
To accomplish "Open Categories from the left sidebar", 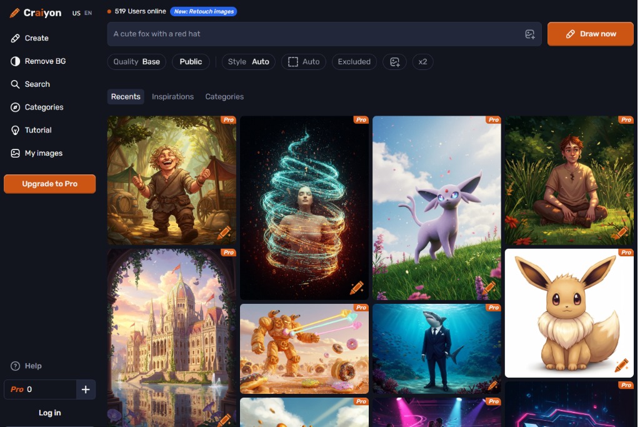I will (44, 107).
